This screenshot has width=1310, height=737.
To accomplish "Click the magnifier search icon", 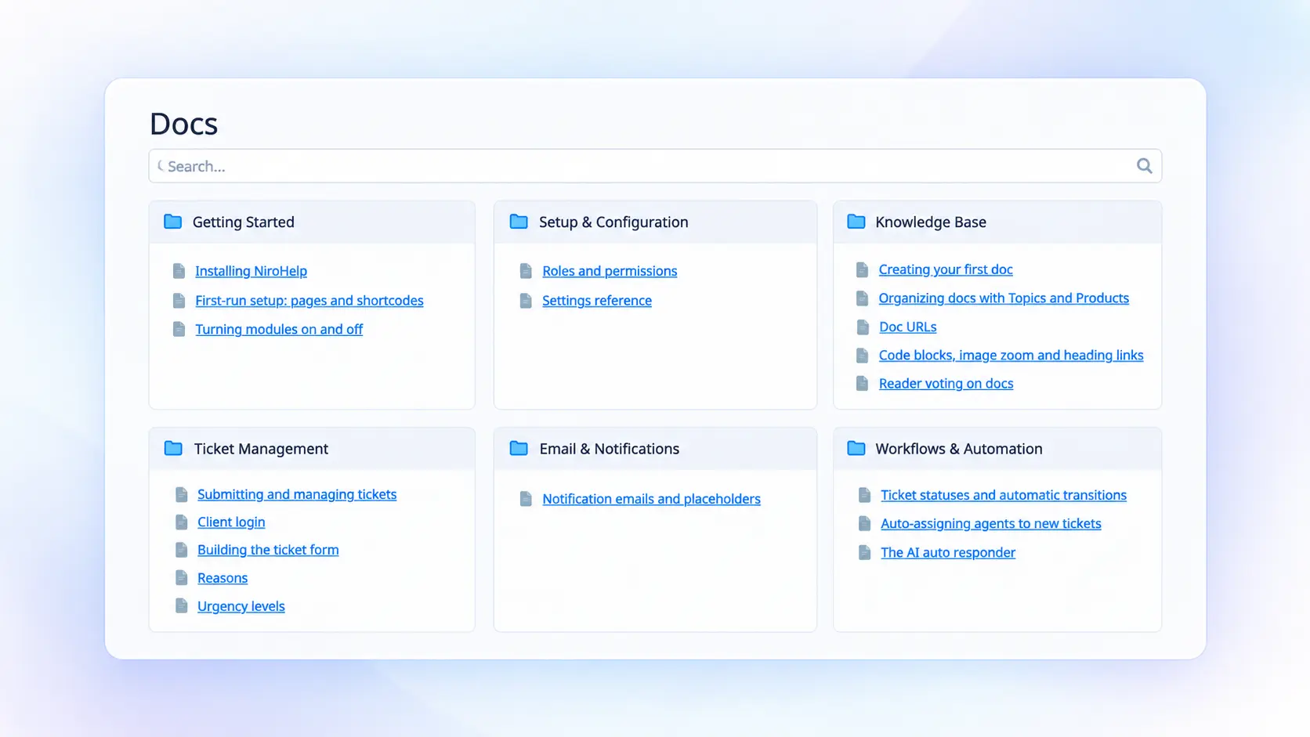I will (1144, 166).
